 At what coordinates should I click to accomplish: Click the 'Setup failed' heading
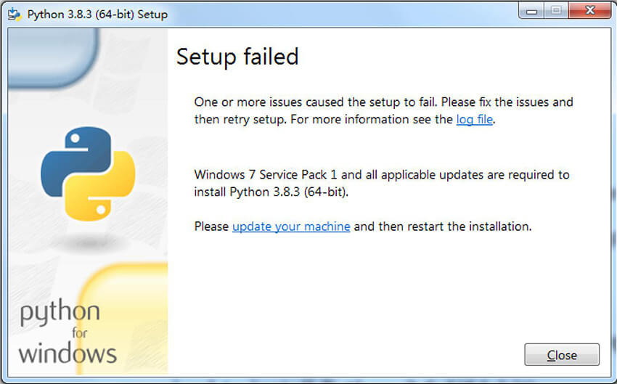237,57
